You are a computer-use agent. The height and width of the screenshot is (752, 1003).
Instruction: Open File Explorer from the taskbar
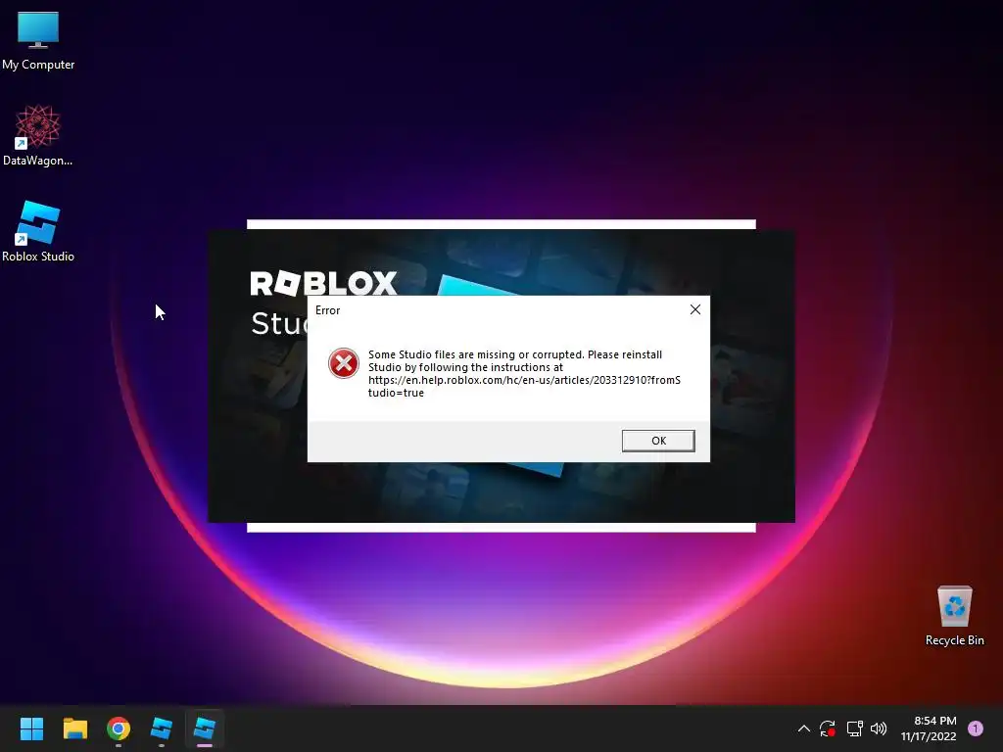click(74, 728)
